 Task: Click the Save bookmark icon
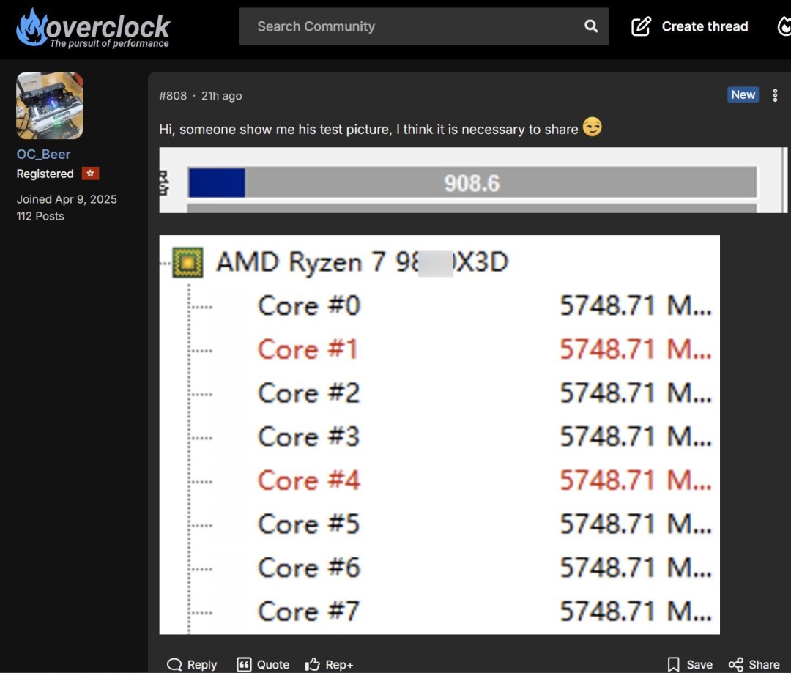point(672,664)
